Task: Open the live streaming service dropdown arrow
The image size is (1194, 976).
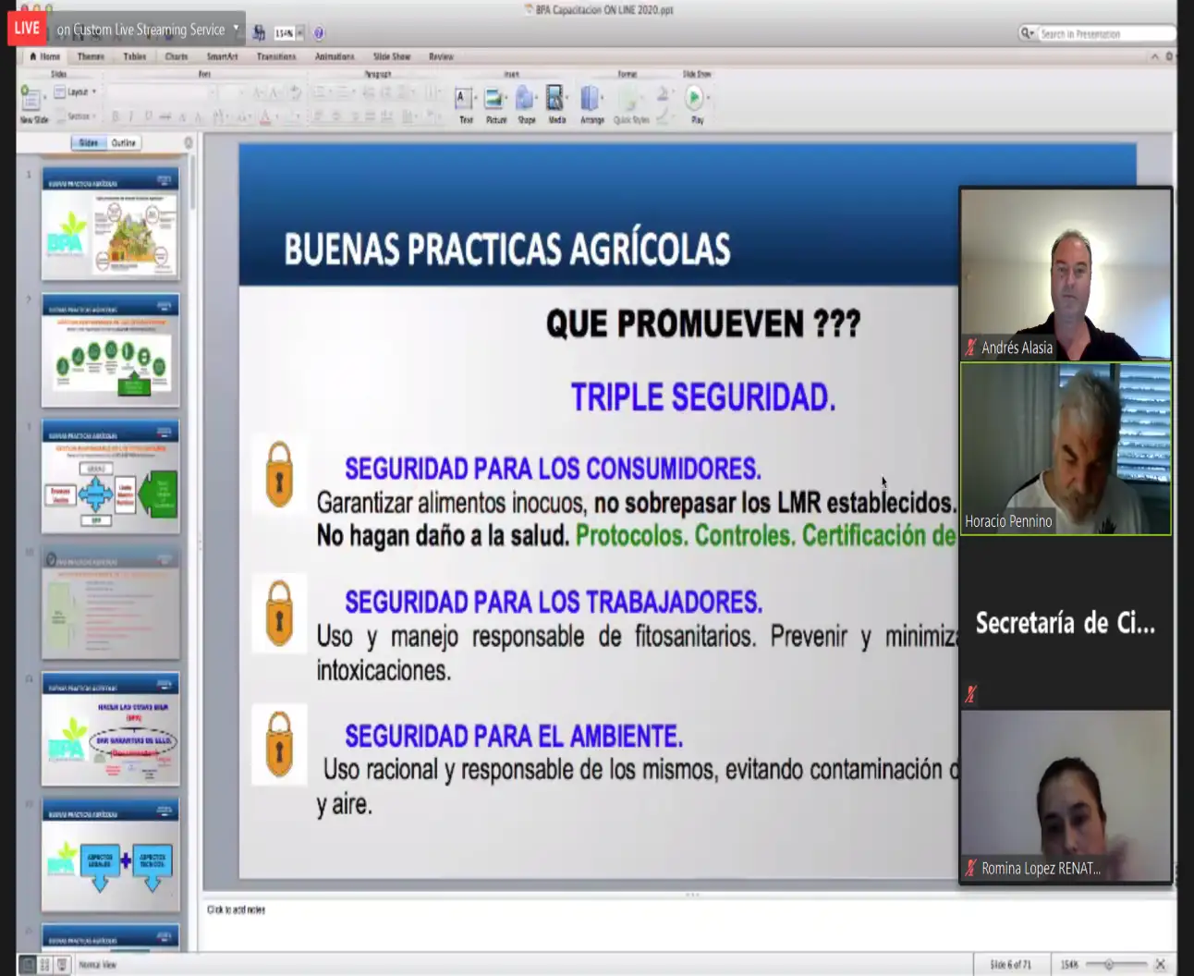Action: point(236,30)
